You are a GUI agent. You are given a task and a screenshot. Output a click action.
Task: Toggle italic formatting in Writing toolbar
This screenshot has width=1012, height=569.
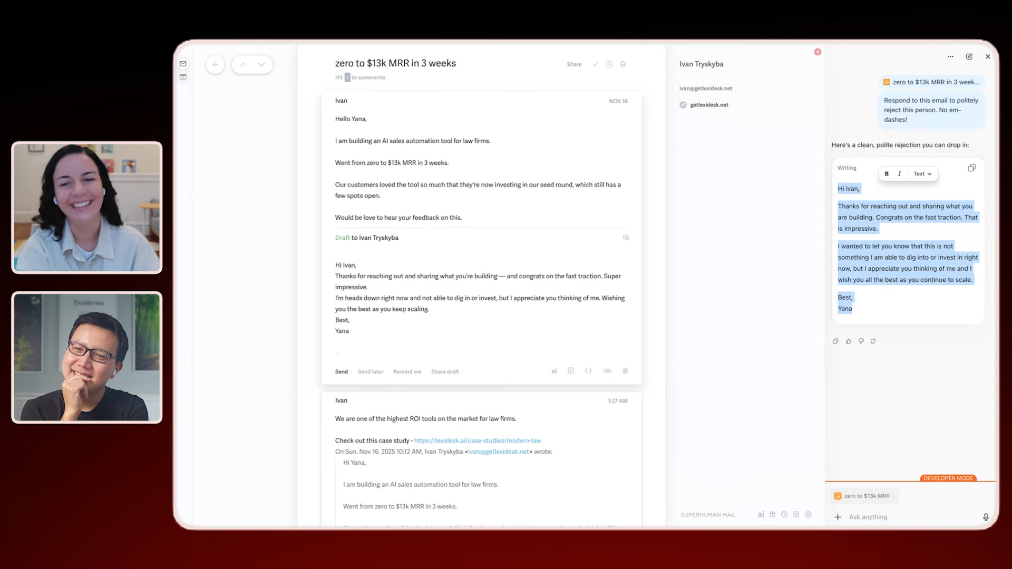pyautogui.click(x=899, y=174)
